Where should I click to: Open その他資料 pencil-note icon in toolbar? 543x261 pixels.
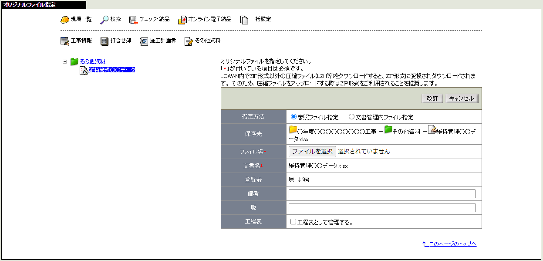click(x=189, y=41)
